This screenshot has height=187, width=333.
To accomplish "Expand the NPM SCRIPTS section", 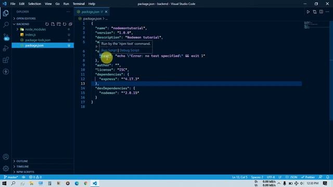I will [43, 172].
